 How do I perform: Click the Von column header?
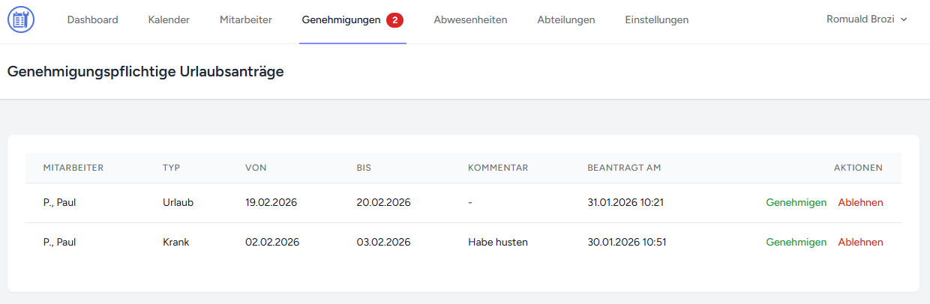coord(256,168)
